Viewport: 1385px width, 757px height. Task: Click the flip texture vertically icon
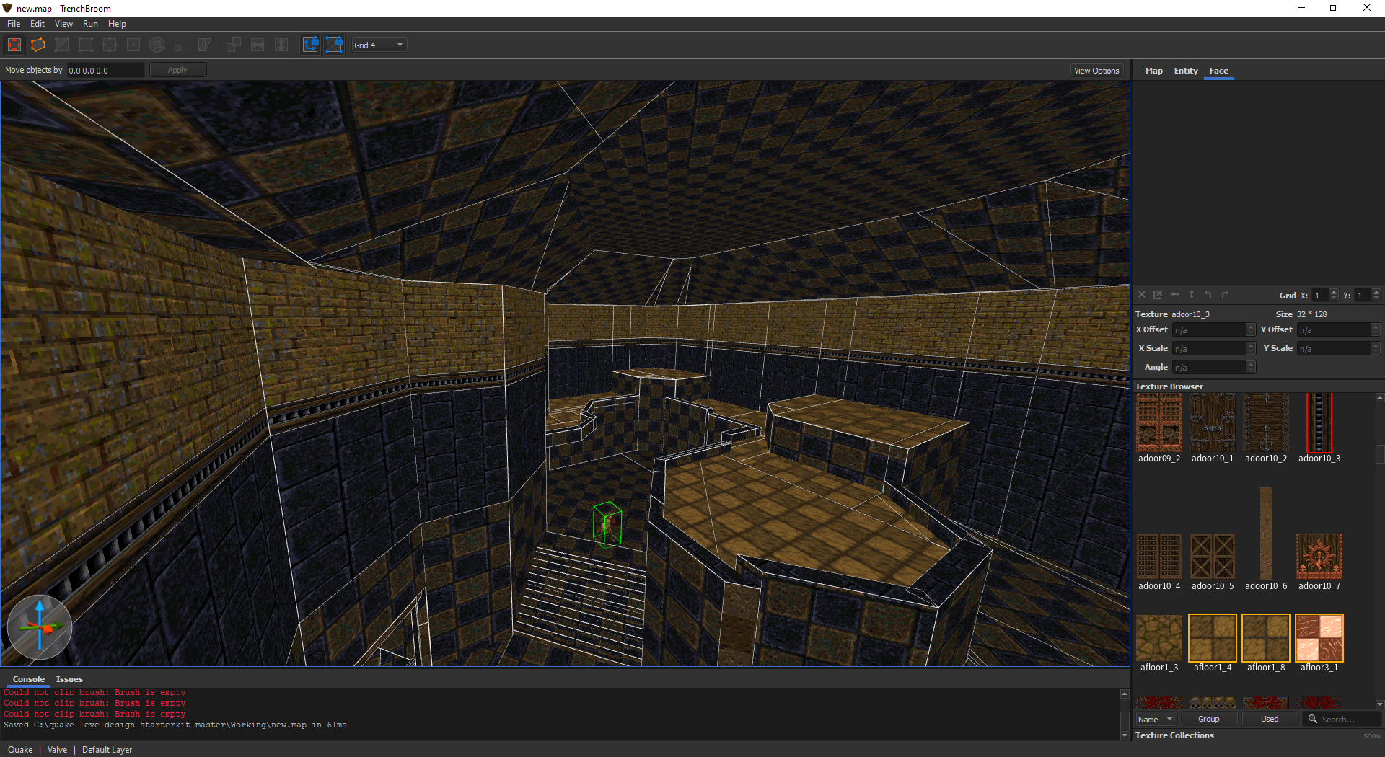point(1192,295)
